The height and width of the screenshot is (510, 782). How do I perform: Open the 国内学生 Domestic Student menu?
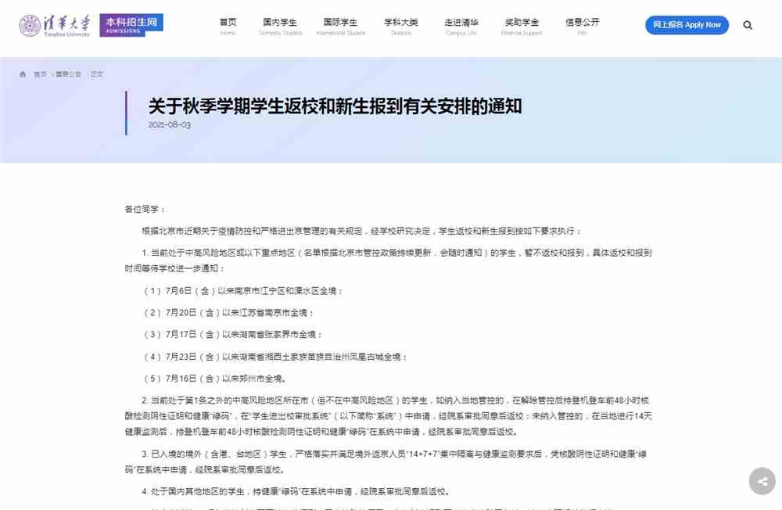click(x=279, y=27)
